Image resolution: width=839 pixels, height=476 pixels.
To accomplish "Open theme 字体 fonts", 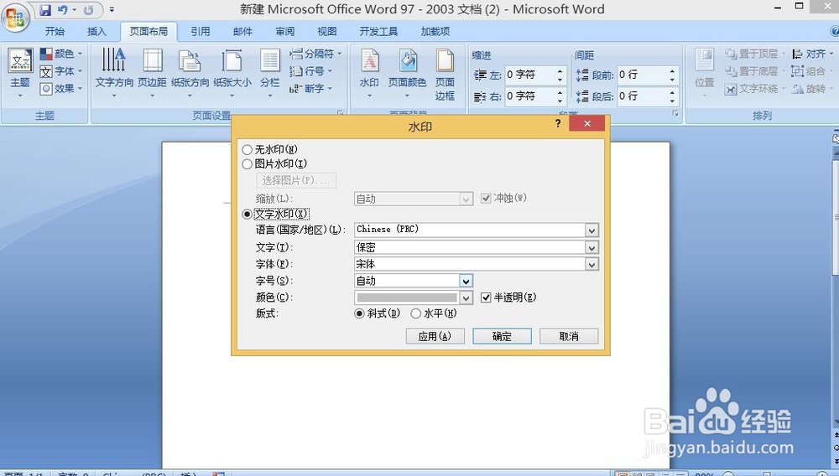I will click(x=61, y=71).
